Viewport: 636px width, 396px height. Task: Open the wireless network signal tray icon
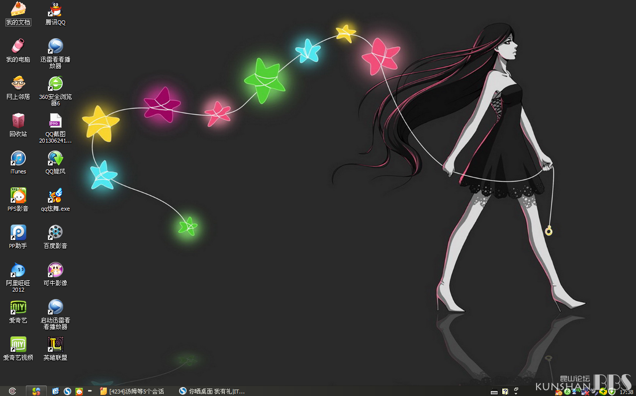[x=576, y=392]
